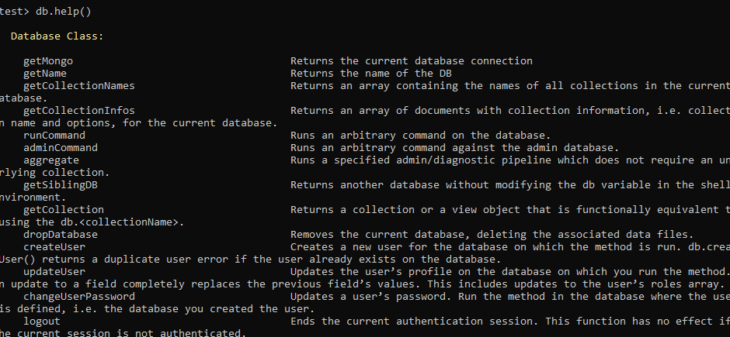
Task: Click the db.help() command text
Action: [64, 12]
